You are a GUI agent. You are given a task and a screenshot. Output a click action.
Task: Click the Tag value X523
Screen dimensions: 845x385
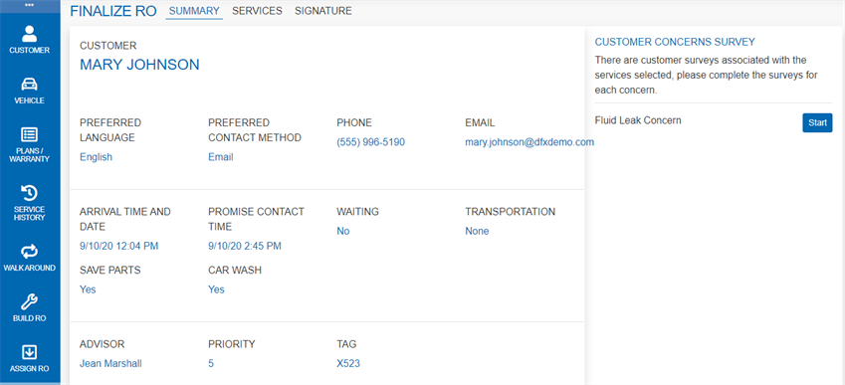tap(348, 363)
